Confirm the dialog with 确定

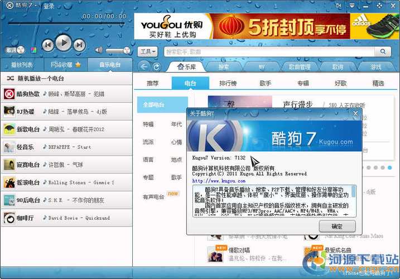[337, 227]
